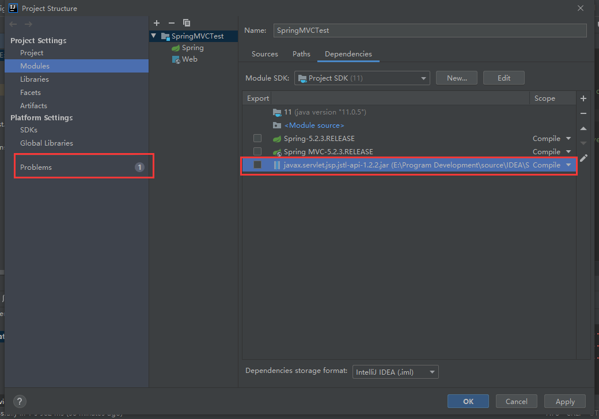Open help using the question mark icon
599x419 pixels.
(20, 401)
